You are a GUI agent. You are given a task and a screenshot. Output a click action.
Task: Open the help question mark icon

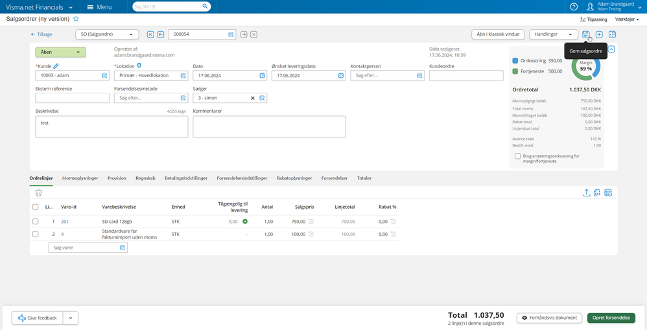(574, 6)
